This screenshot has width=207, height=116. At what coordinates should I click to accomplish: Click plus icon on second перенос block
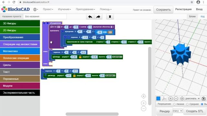[51, 52]
